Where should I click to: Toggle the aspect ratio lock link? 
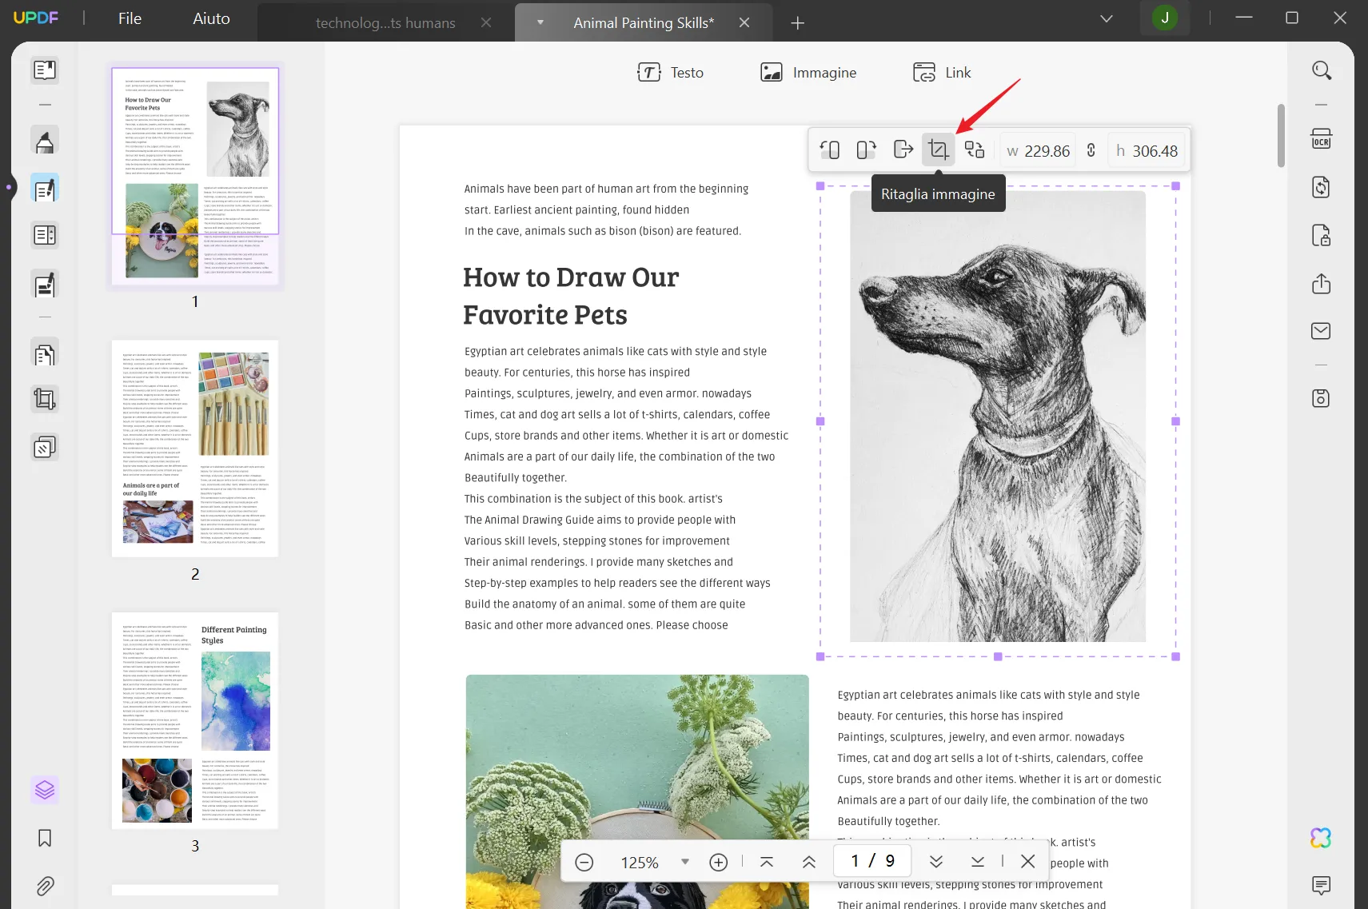click(x=1091, y=150)
